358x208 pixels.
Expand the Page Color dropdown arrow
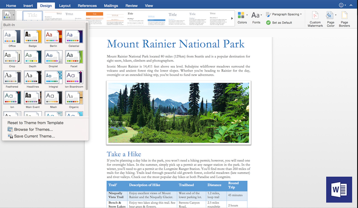click(336, 15)
